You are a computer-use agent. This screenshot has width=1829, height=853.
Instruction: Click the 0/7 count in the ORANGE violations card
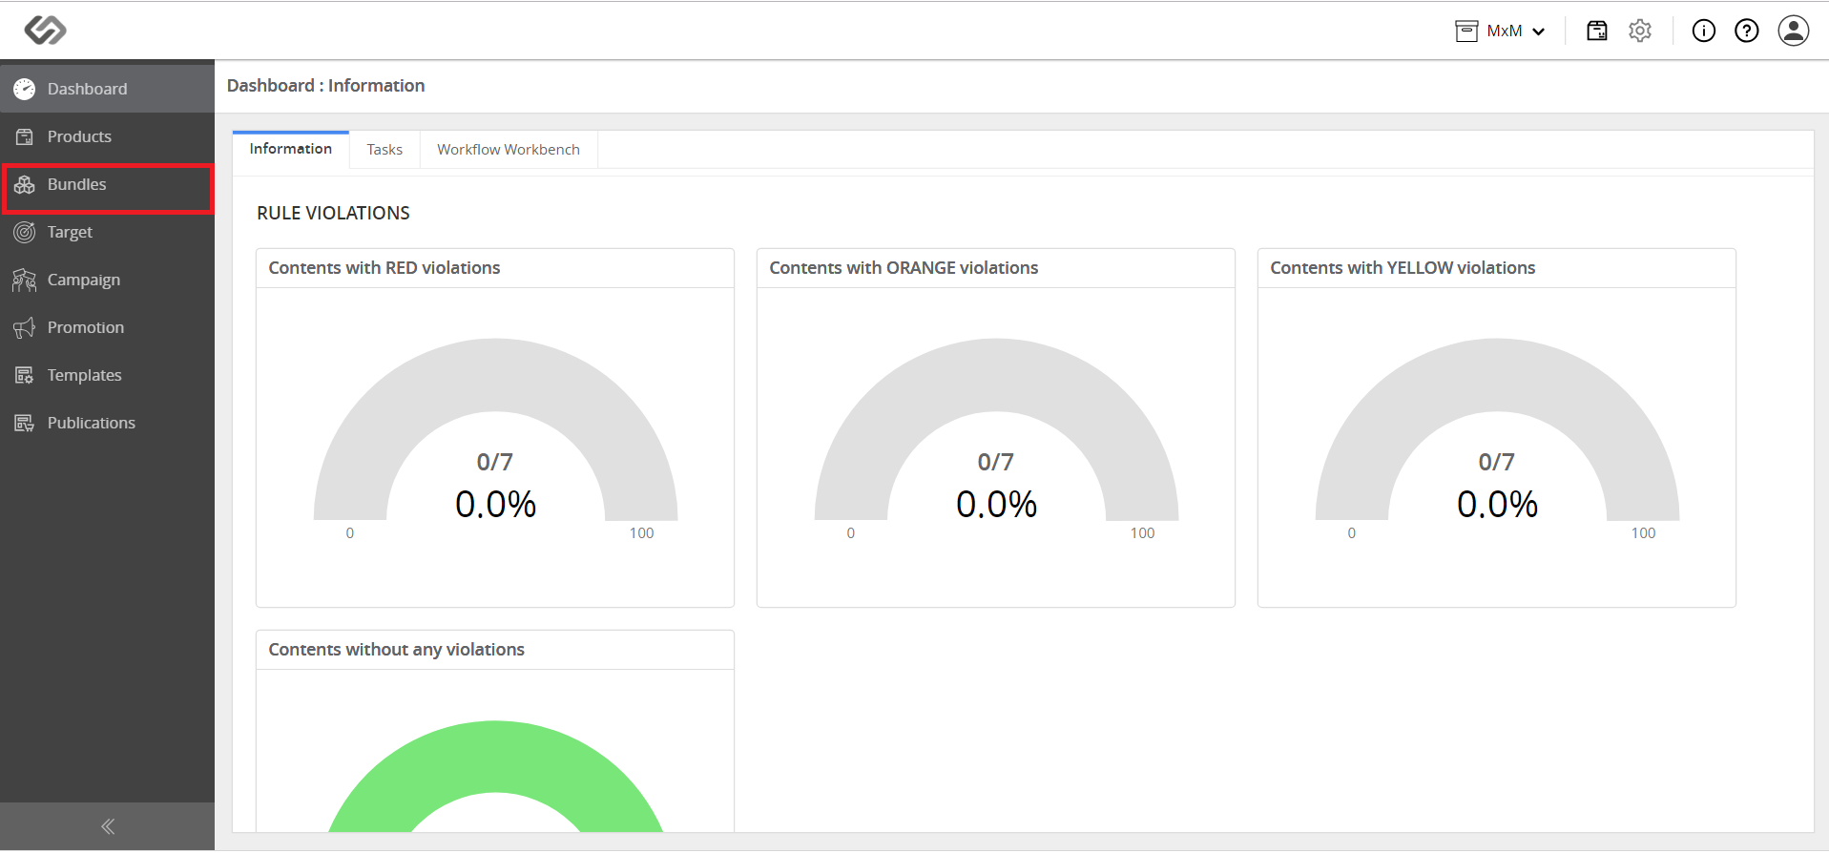click(x=996, y=463)
